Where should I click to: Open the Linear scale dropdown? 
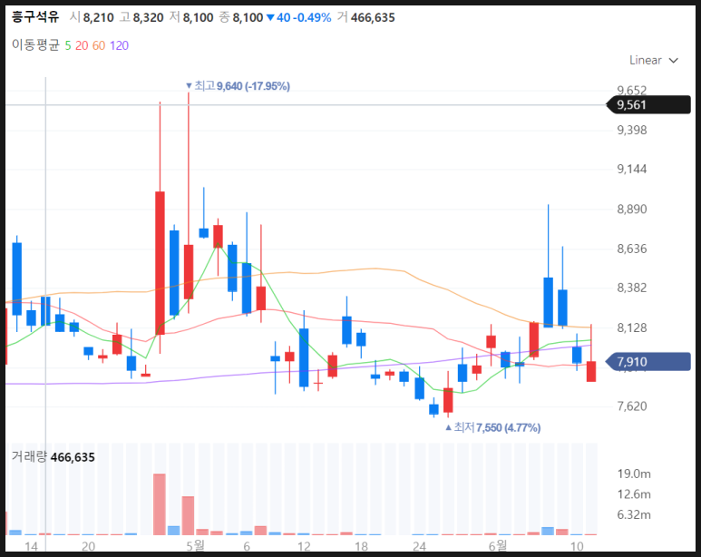click(653, 60)
